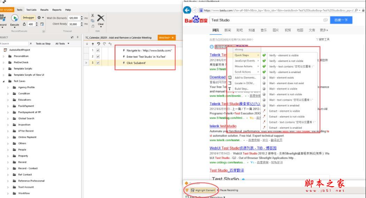Click the project Search input field

click(14, 43)
